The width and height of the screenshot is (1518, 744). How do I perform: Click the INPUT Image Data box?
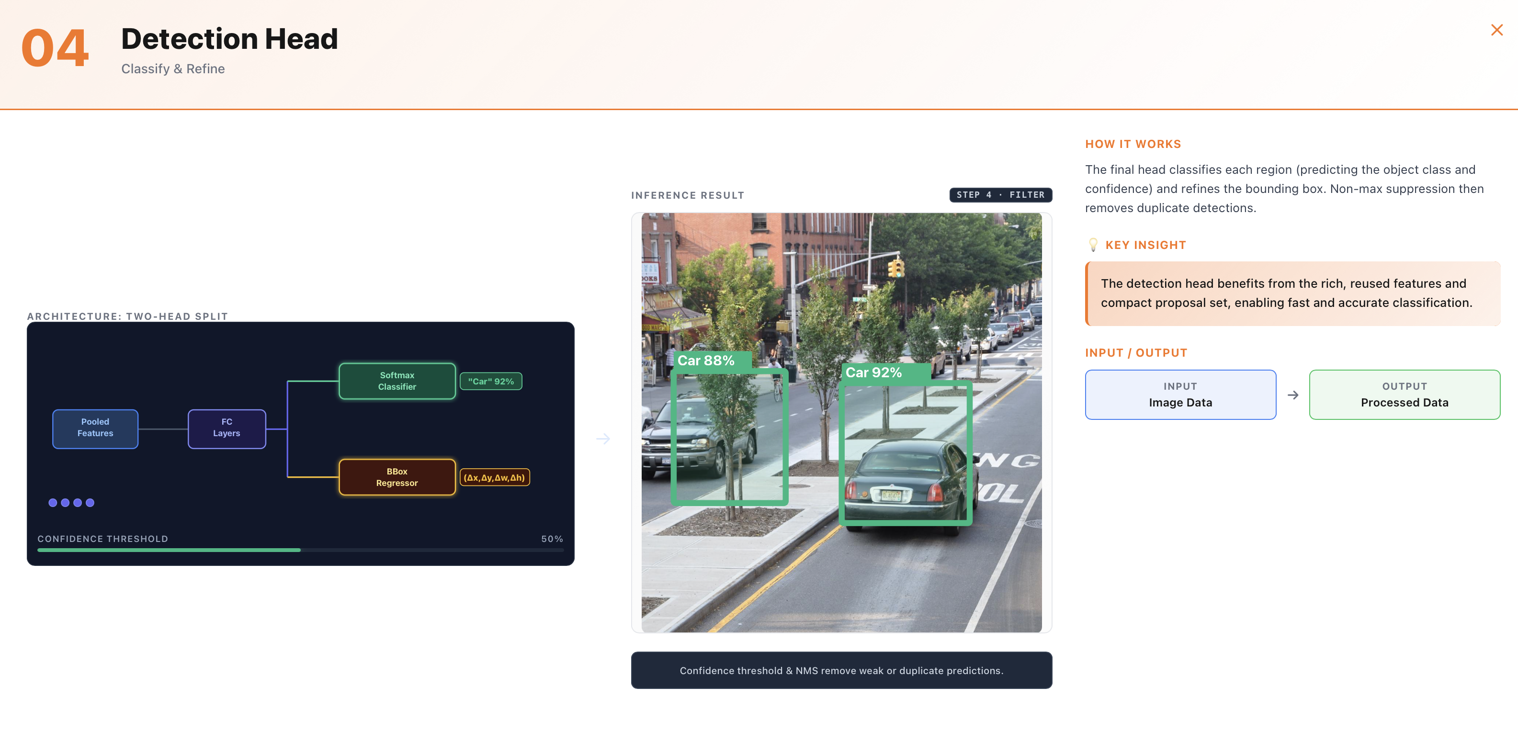pos(1180,395)
